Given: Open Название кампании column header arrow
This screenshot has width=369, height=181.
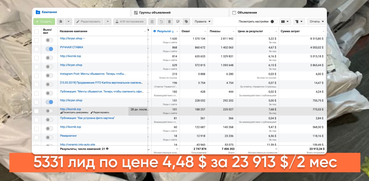Looking at the screenshot, I should (145, 32).
